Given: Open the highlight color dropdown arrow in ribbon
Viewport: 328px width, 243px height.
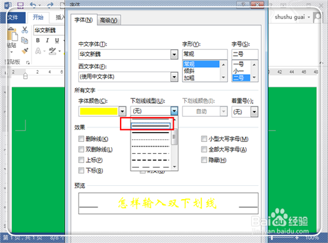Looking at the screenshot, I should tap(60, 51).
